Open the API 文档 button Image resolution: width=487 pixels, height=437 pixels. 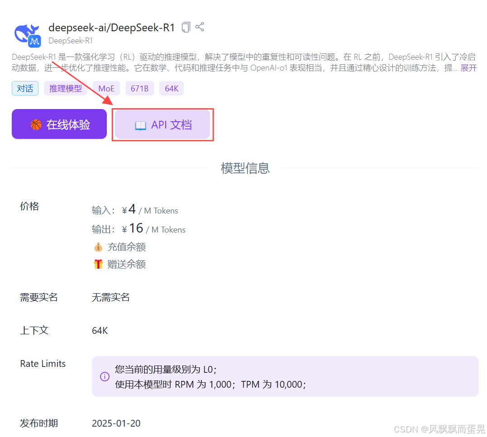pyautogui.click(x=163, y=124)
